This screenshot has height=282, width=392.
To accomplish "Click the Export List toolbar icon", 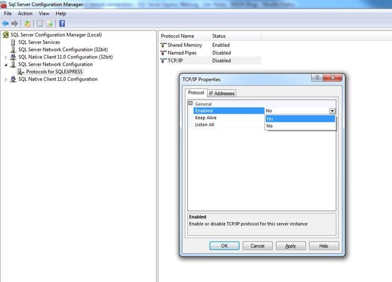I will click(x=49, y=23).
